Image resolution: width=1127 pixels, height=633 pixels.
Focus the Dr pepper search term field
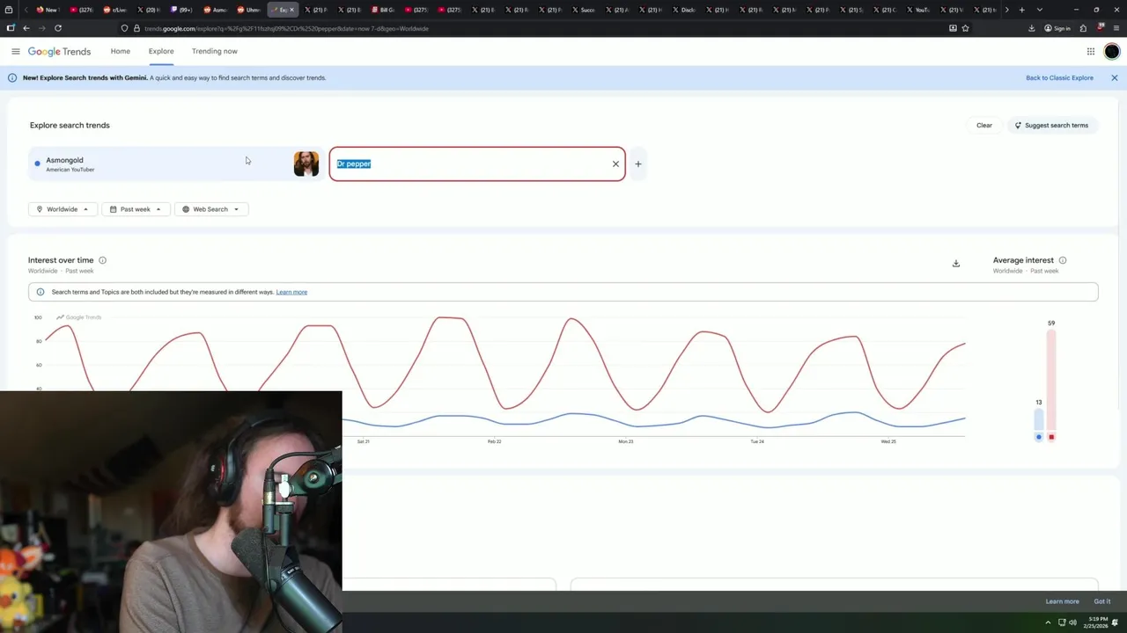click(x=476, y=164)
